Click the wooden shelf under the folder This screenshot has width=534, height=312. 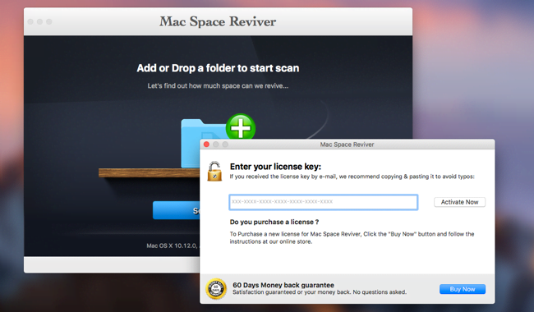pyautogui.click(x=150, y=173)
